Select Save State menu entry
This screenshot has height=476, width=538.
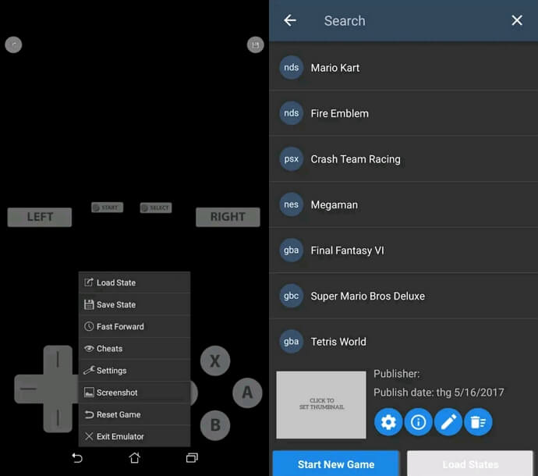(x=134, y=304)
